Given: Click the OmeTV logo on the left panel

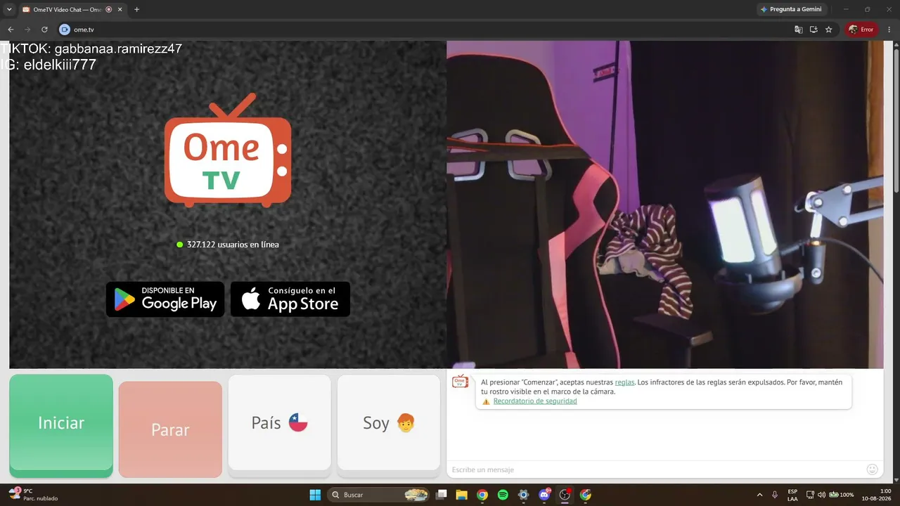Looking at the screenshot, I should [x=228, y=150].
